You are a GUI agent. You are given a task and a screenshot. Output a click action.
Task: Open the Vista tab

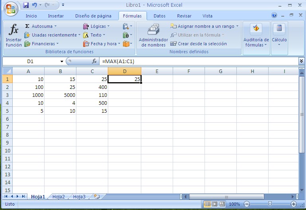pyautogui.click(x=207, y=16)
